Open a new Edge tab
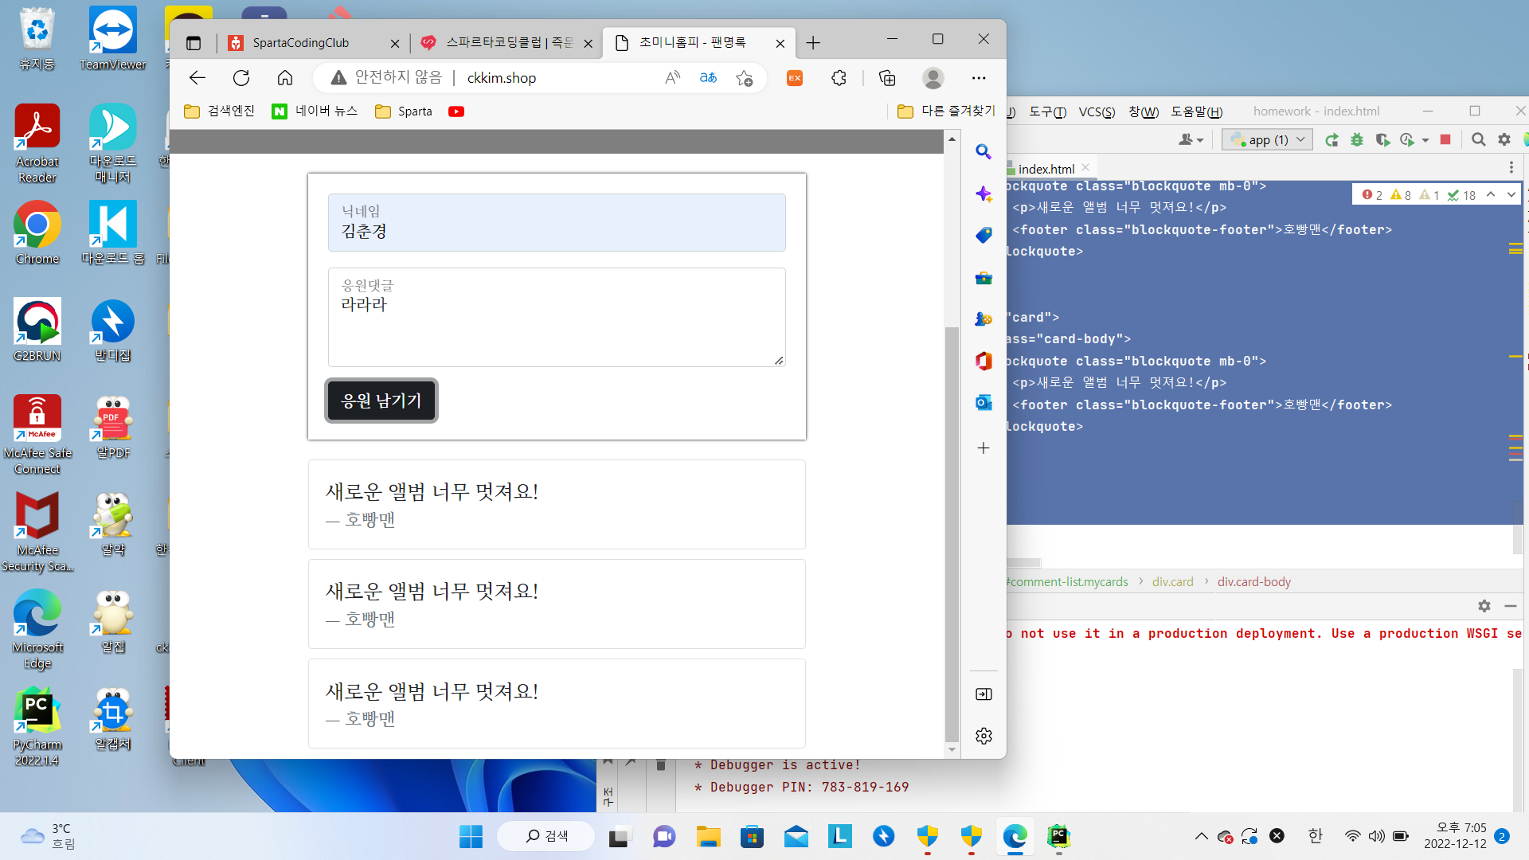This screenshot has width=1529, height=860. 813,43
